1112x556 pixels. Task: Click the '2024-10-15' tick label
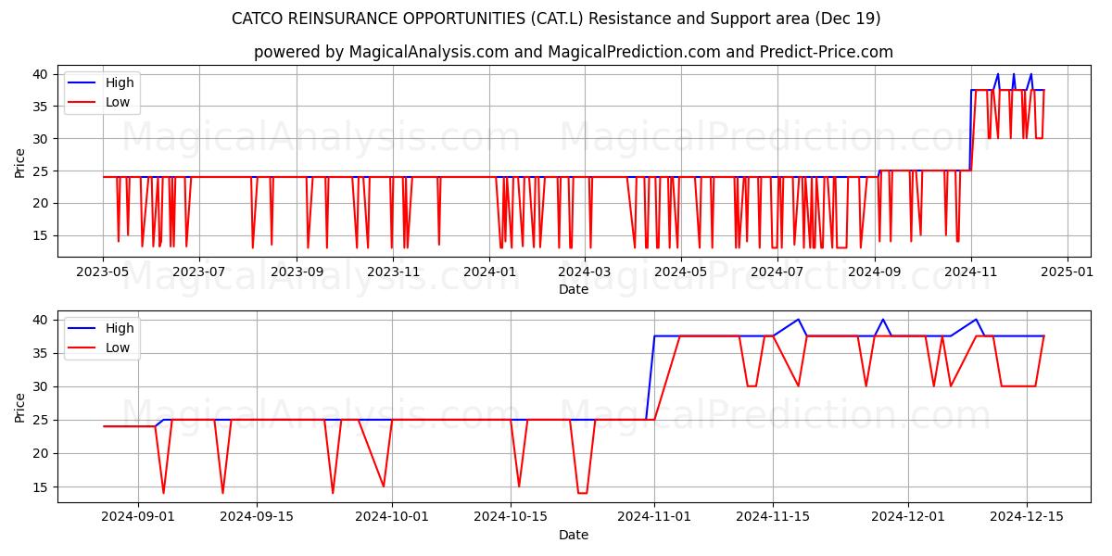[511, 516]
